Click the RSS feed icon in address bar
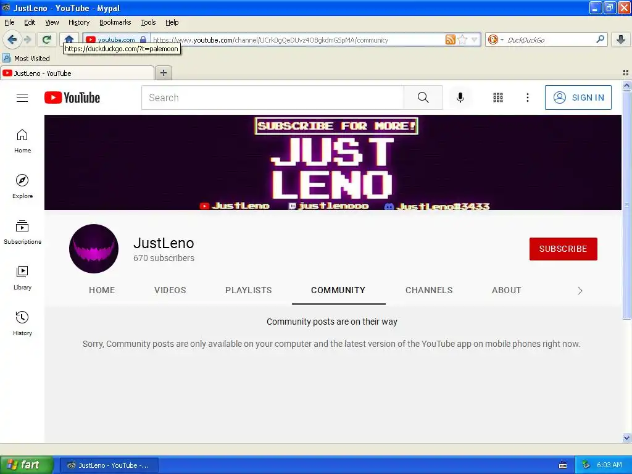The image size is (632, 474). pyautogui.click(x=450, y=39)
